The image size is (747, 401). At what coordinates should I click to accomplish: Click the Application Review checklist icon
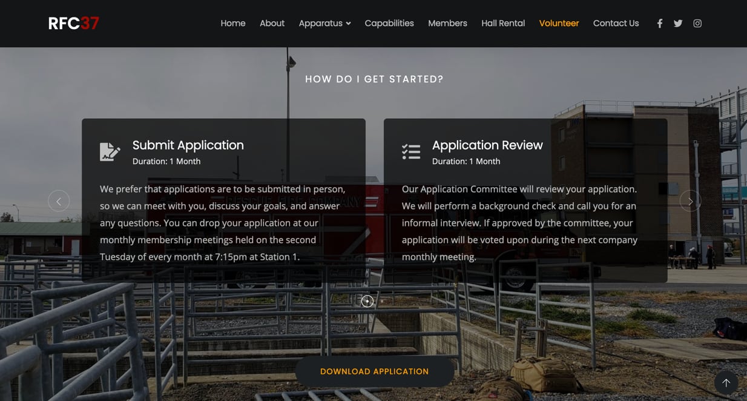coord(411,151)
